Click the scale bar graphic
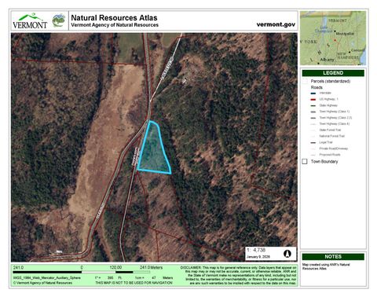The height and width of the screenshot is (297, 377). coord(82,272)
